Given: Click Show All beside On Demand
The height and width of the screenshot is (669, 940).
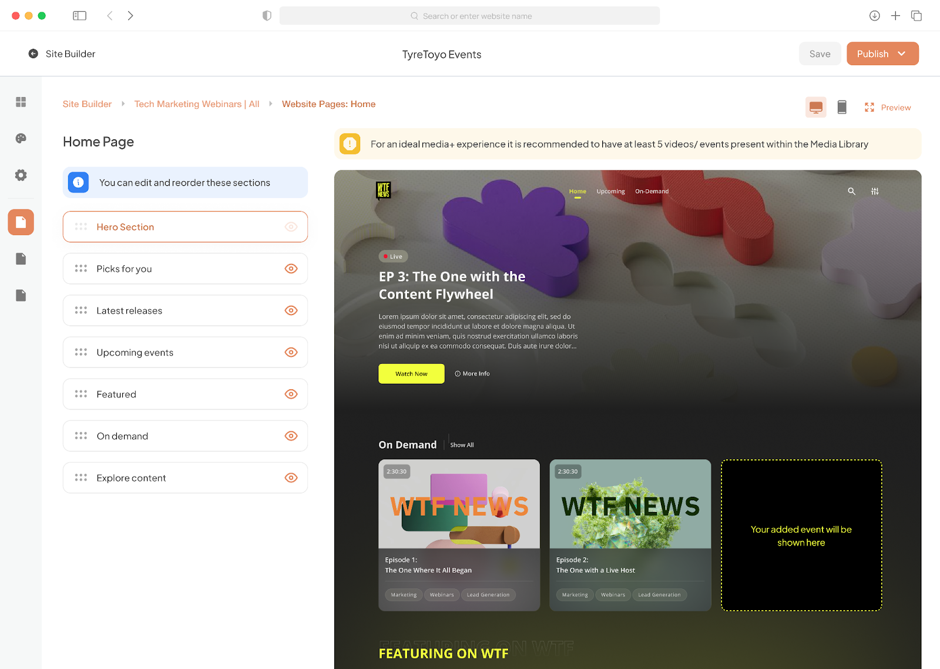Looking at the screenshot, I should (462, 445).
